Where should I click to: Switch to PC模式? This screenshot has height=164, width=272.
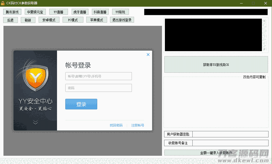coord(73,20)
